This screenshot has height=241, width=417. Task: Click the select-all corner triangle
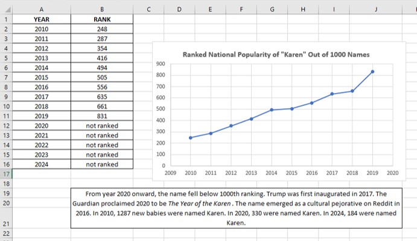[8, 10]
